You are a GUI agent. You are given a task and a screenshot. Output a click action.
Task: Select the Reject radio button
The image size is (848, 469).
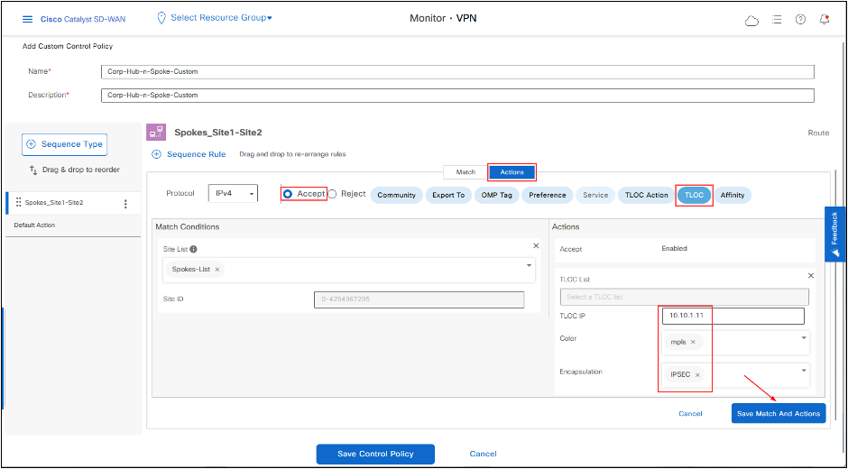pos(332,194)
